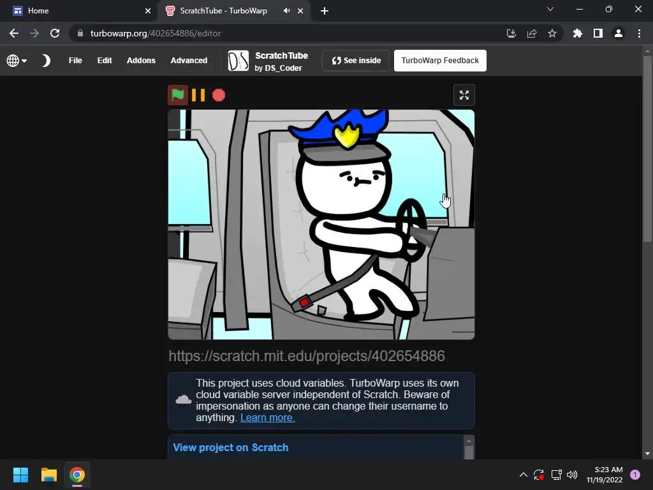653x490 pixels.
Task: Open the Addons menu
Action: click(x=141, y=61)
